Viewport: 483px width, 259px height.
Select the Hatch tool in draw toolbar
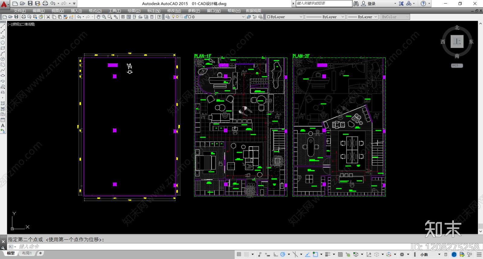[3, 103]
